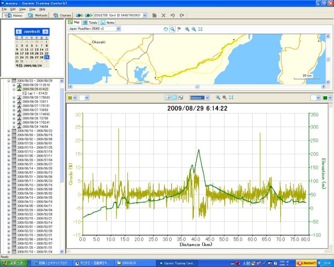Expand the 2009/08/29 11:26:18 activity
The width and height of the screenshot is (334, 267).
[x=14, y=85]
